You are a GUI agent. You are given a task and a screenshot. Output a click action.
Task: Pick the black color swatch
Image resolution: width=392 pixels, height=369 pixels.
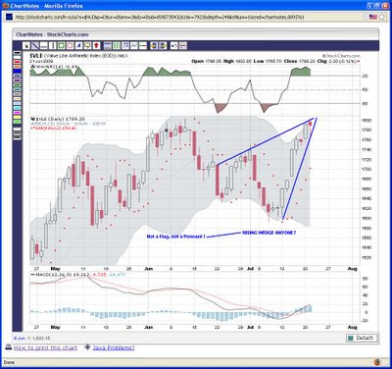pyautogui.click(x=18, y=53)
